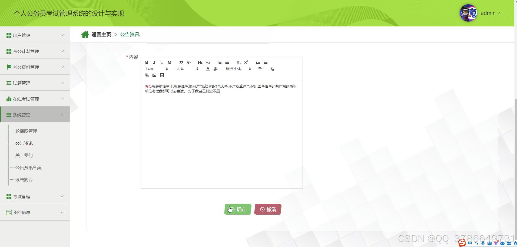Open 轮播图管理 submenu item
This screenshot has height=247, width=517.
pos(26,131)
